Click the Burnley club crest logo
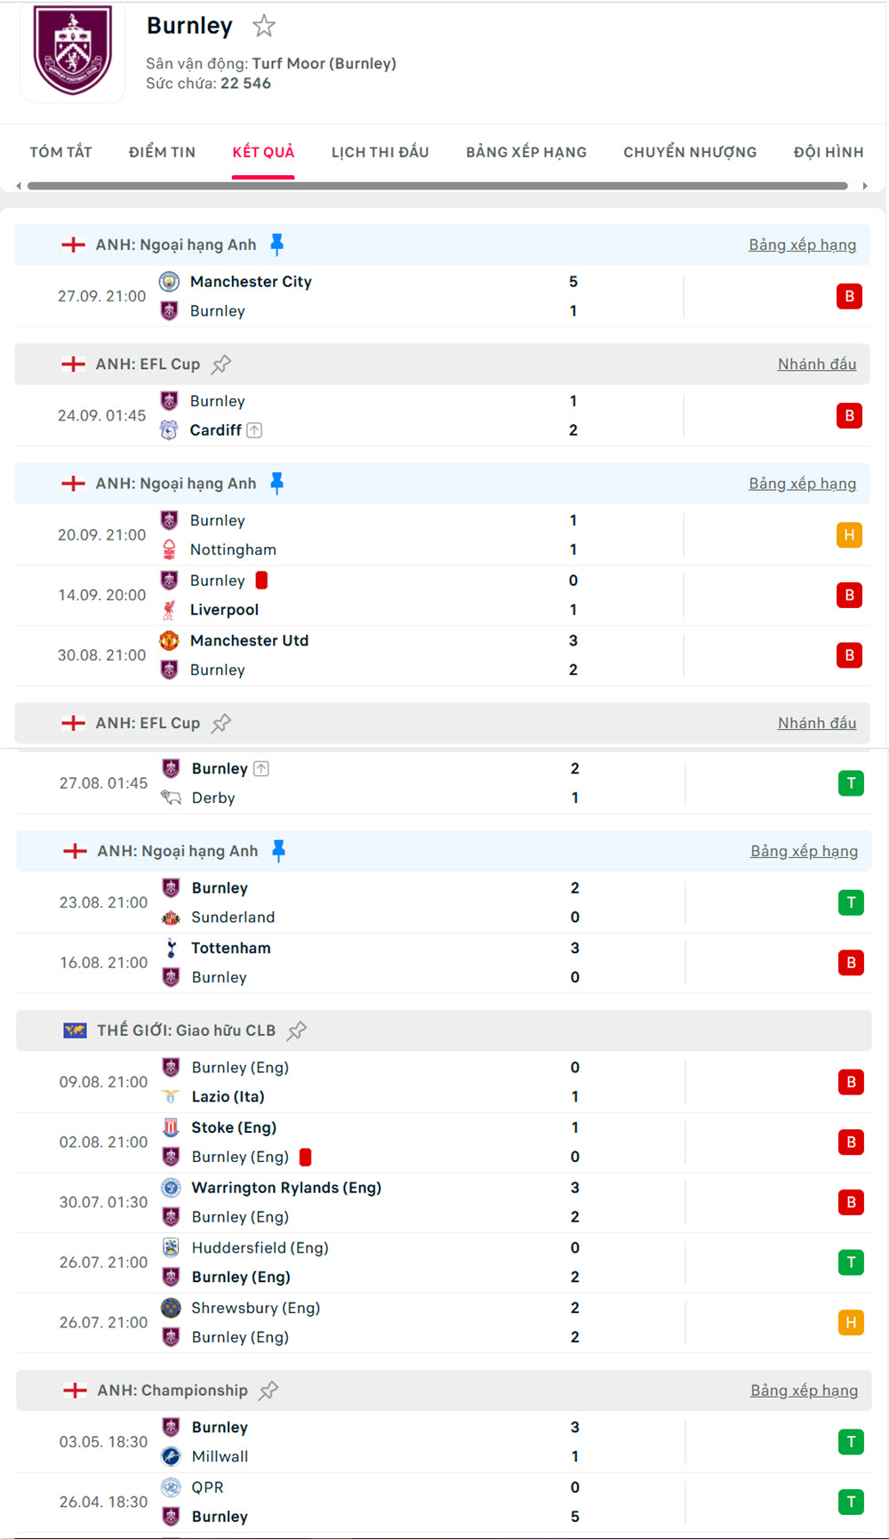Viewport: 889px width, 1539px height. click(x=73, y=50)
